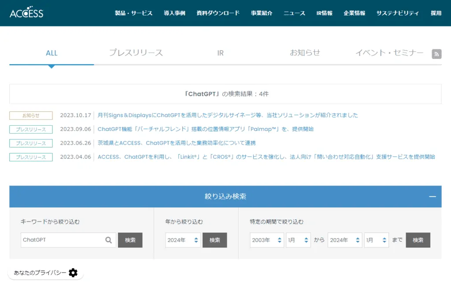This screenshot has height=287, width=451.
Task: Open IR情報 menu
Action: pos(324,13)
